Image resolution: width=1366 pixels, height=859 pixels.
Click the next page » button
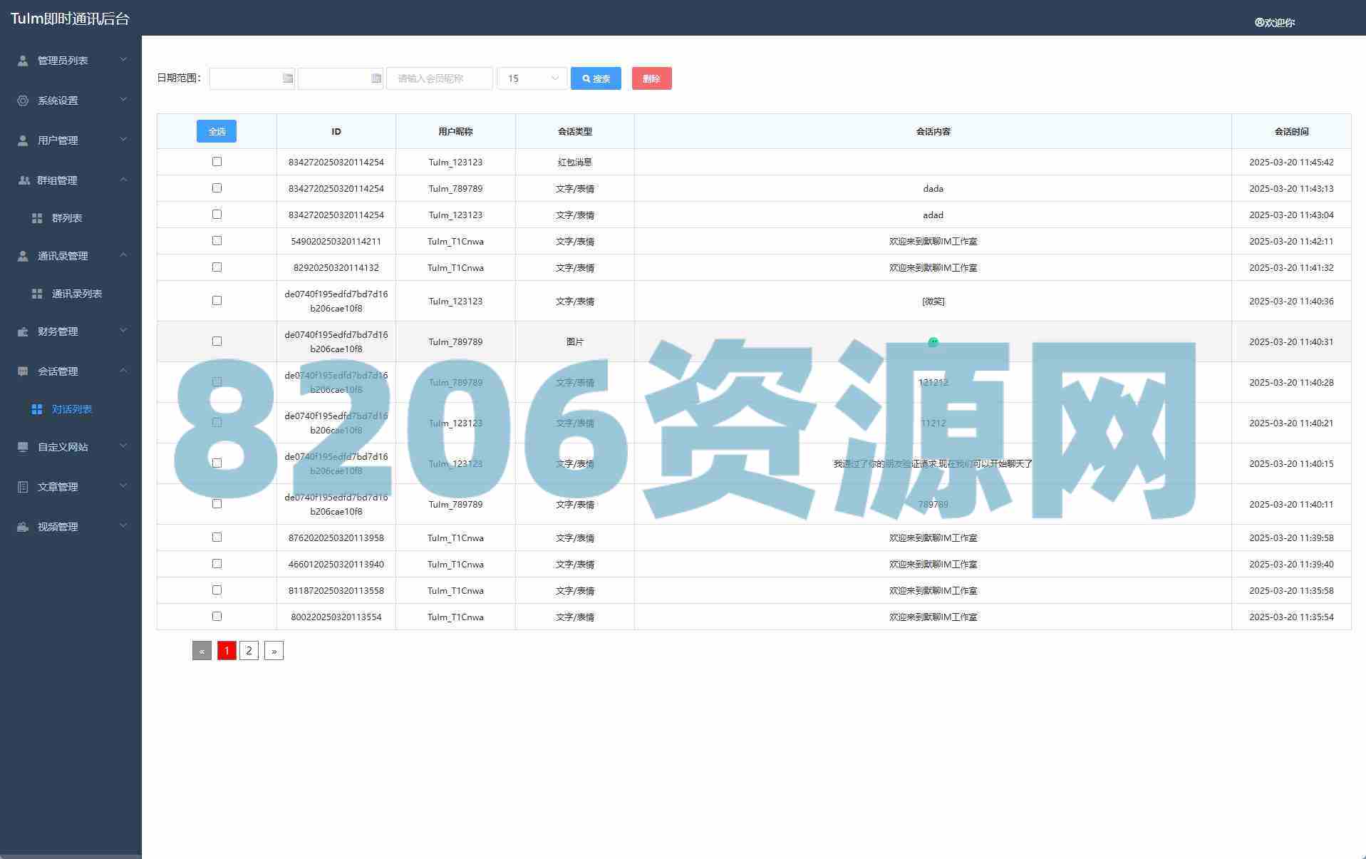(274, 651)
